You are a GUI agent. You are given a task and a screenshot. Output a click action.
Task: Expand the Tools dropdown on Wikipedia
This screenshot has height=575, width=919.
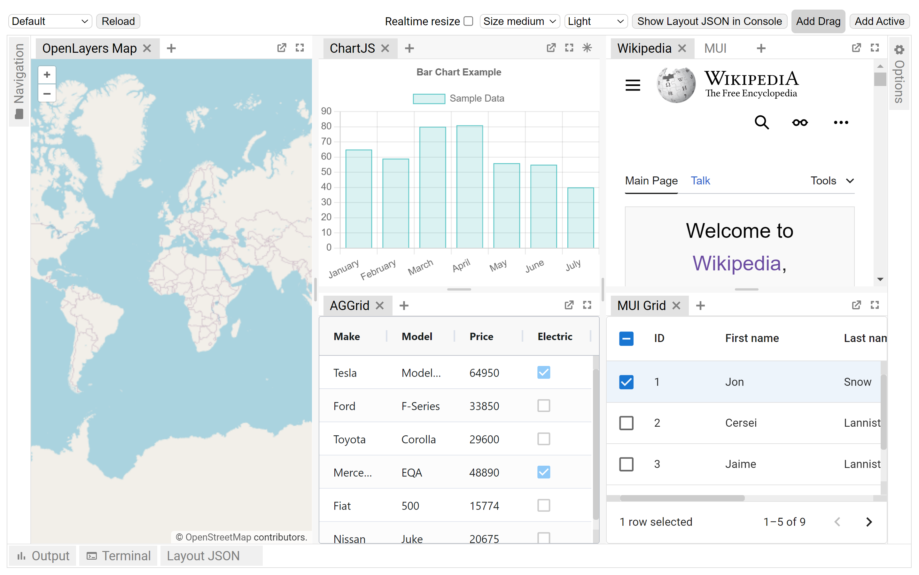[832, 181]
